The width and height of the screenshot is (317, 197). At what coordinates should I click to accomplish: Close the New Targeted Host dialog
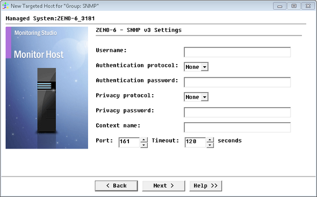308,6
